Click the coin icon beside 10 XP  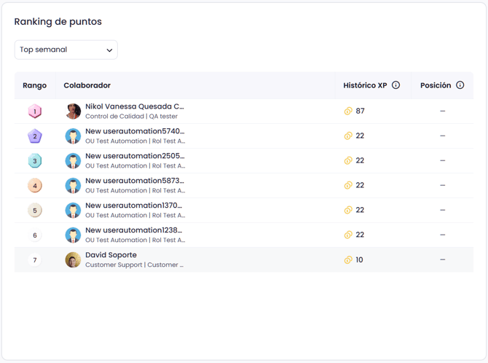point(348,260)
